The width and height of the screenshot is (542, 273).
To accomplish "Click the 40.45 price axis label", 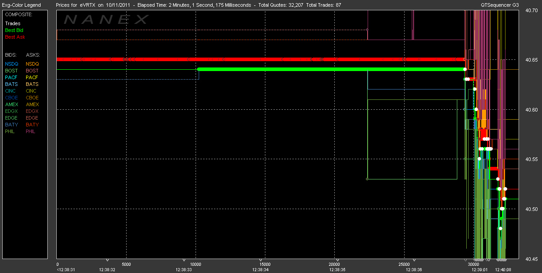I will pyautogui.click(x=532, y=259).
